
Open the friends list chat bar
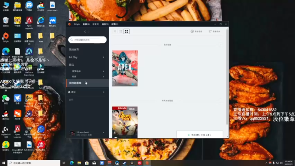(199, 135)
